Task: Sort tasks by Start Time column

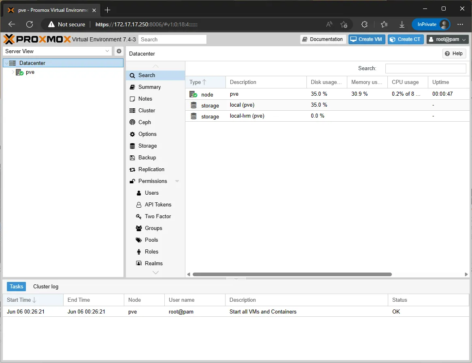Action: pos(33,300)
